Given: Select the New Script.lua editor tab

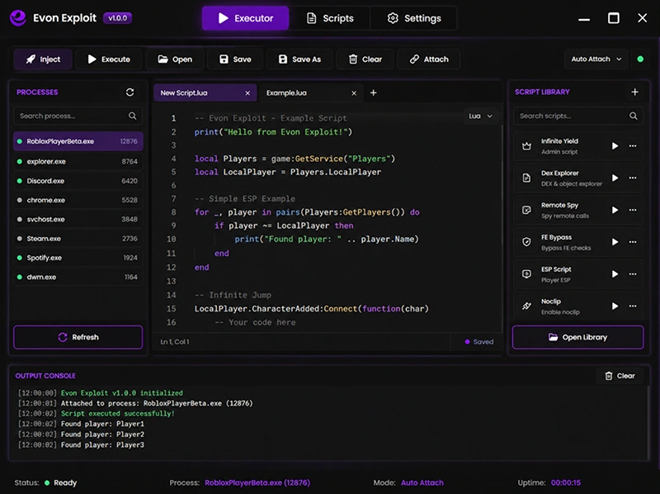Looking at the screenshot, I should coord(205,93).
